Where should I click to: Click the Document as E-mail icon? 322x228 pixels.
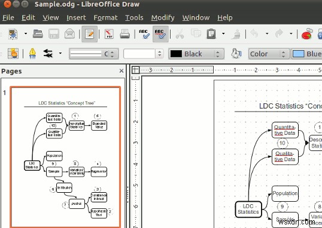pos(70,34)
